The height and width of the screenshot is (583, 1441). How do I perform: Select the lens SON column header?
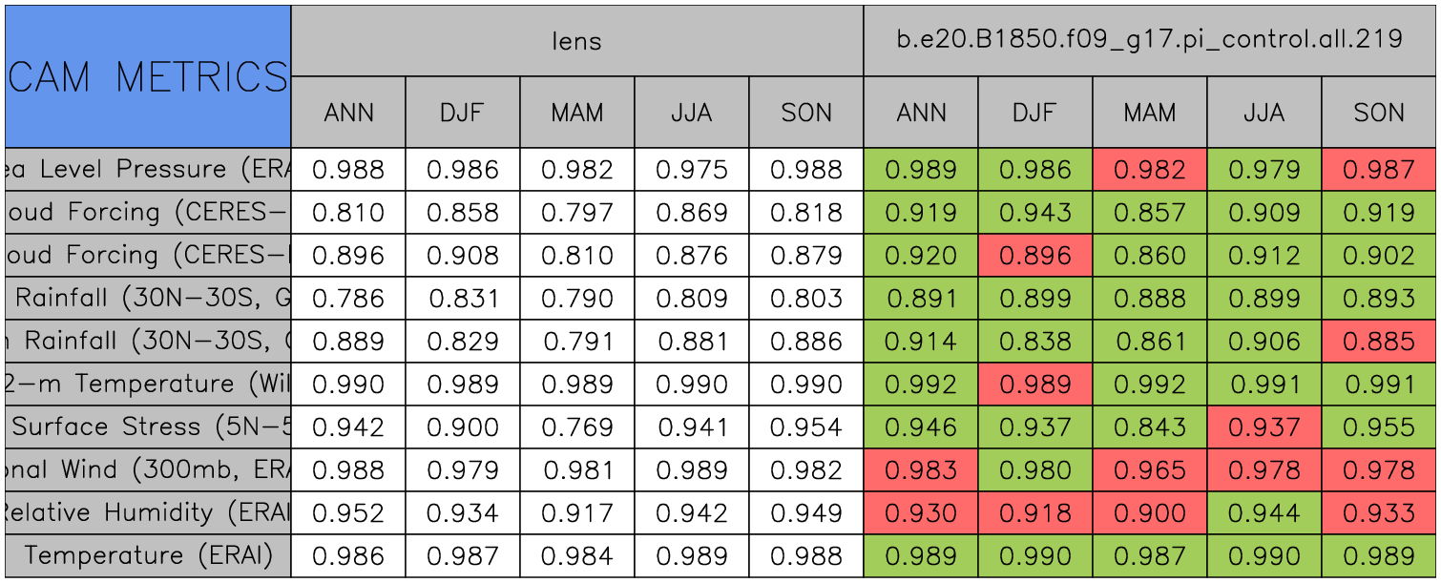(805, 113)
